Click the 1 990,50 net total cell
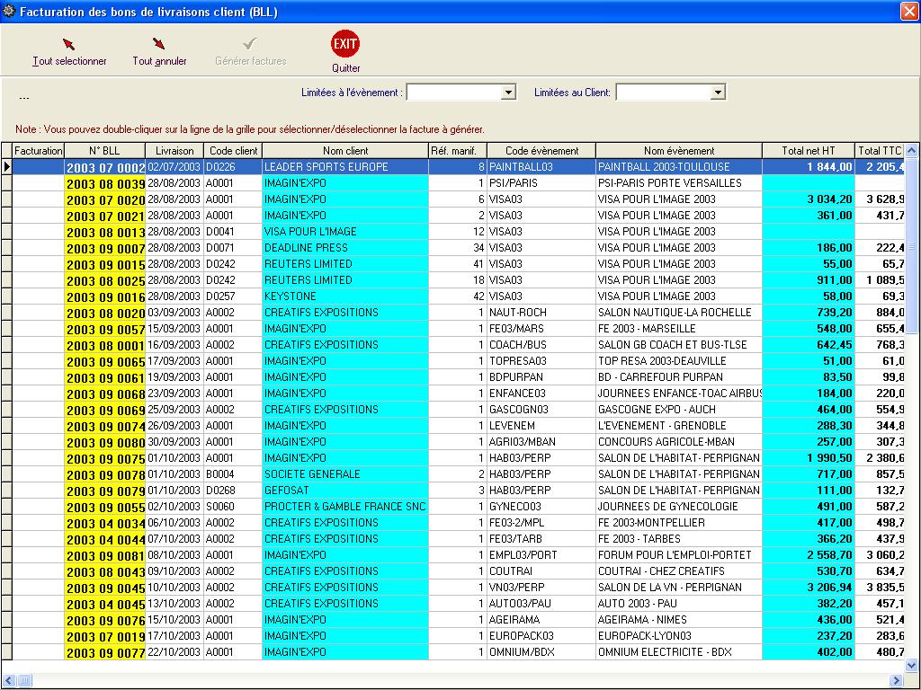 [809, 457]
